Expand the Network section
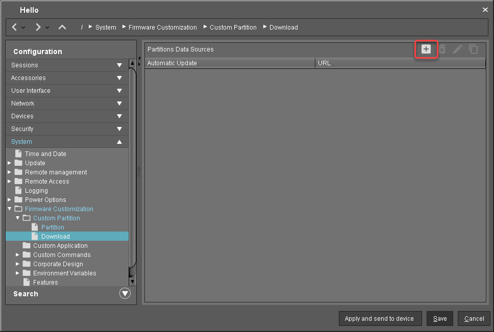This screenshot has height=332, width=494. 119,104
